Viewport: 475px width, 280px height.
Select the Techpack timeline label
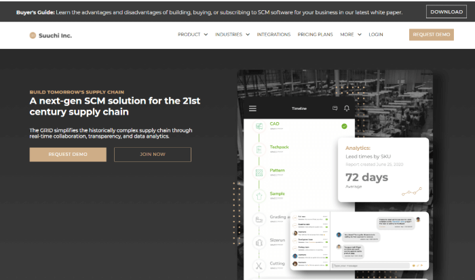click(x=279, y=147)
